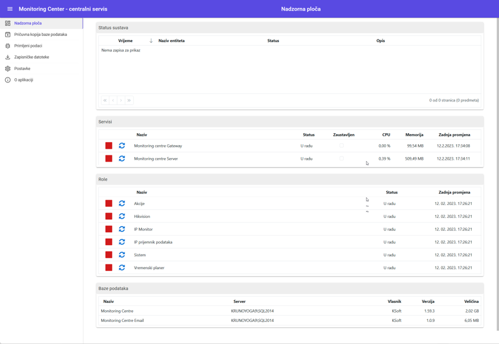The width and height of the screenshot is (499, 344).
Task: Restart the Vremenski planer role
Action: point(122,268)
